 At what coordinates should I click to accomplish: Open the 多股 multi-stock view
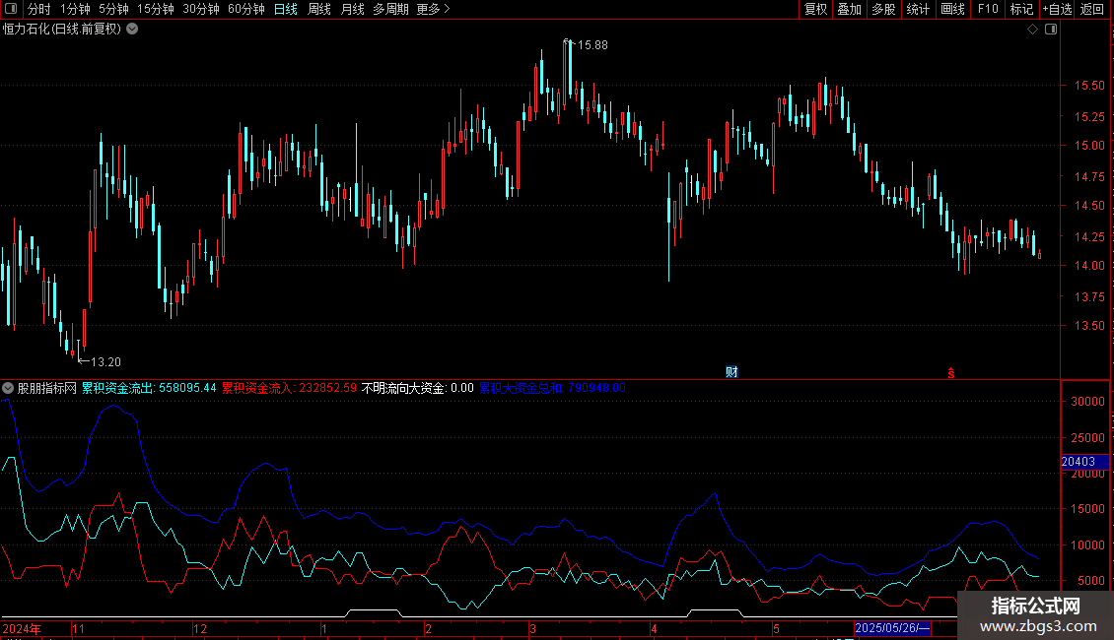(884, 9)
